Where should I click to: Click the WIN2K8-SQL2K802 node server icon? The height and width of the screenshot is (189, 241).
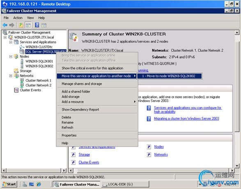[x=22, y=66]
